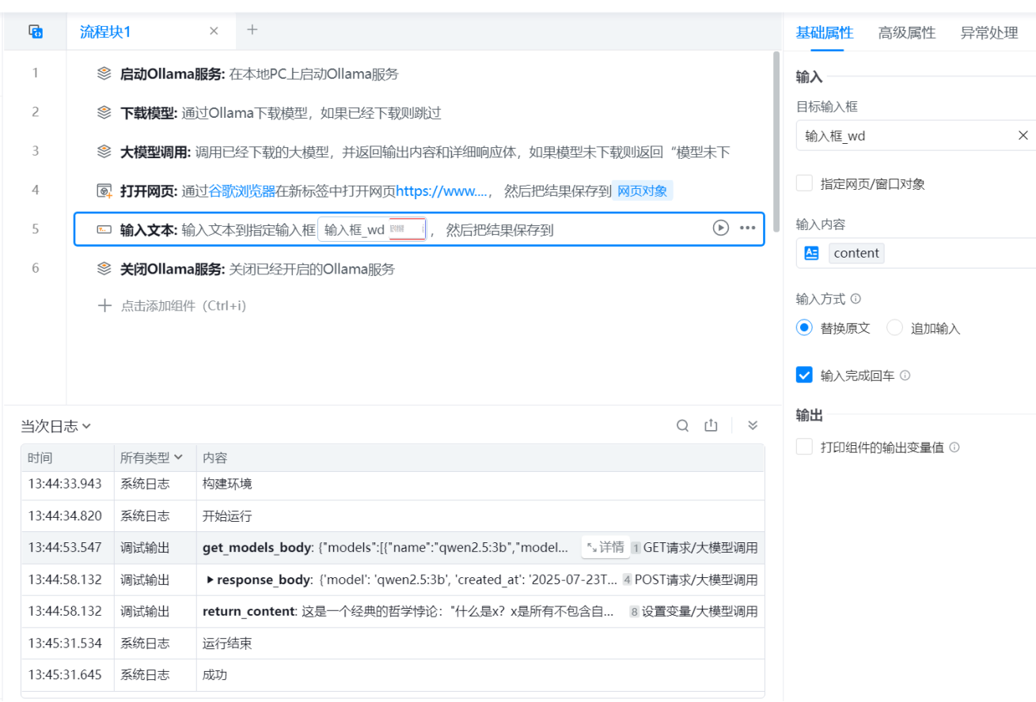This screenshot has height=702, width=1036.
Task: Click the info icon beside 输入完成回车
Action: (905, 376)
